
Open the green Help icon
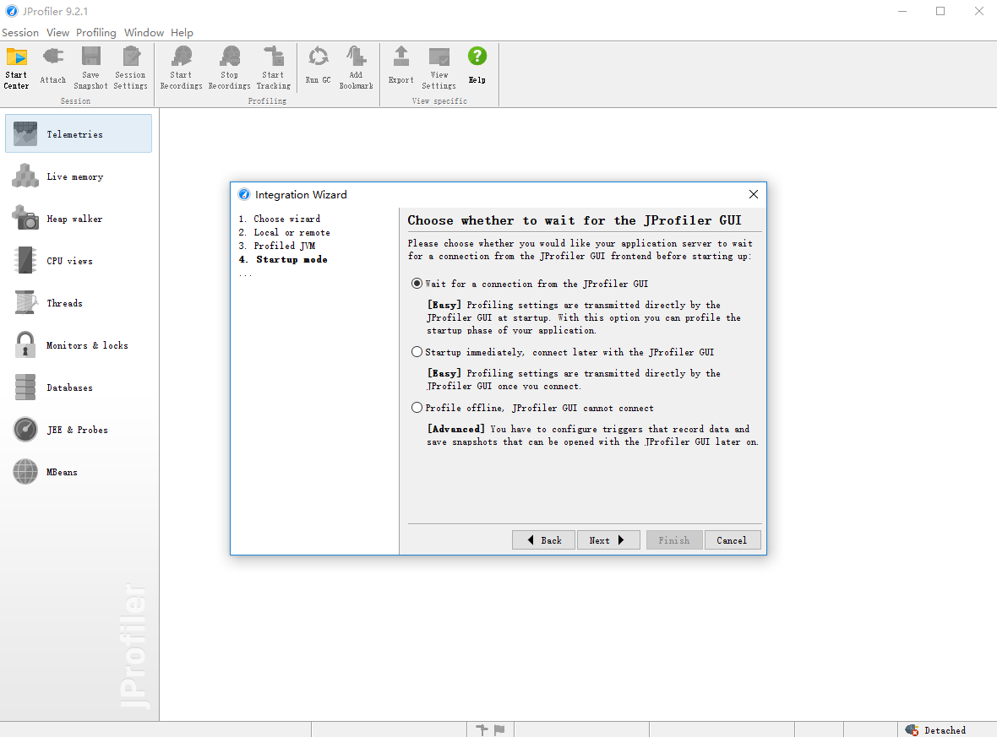tap(477, 57)
